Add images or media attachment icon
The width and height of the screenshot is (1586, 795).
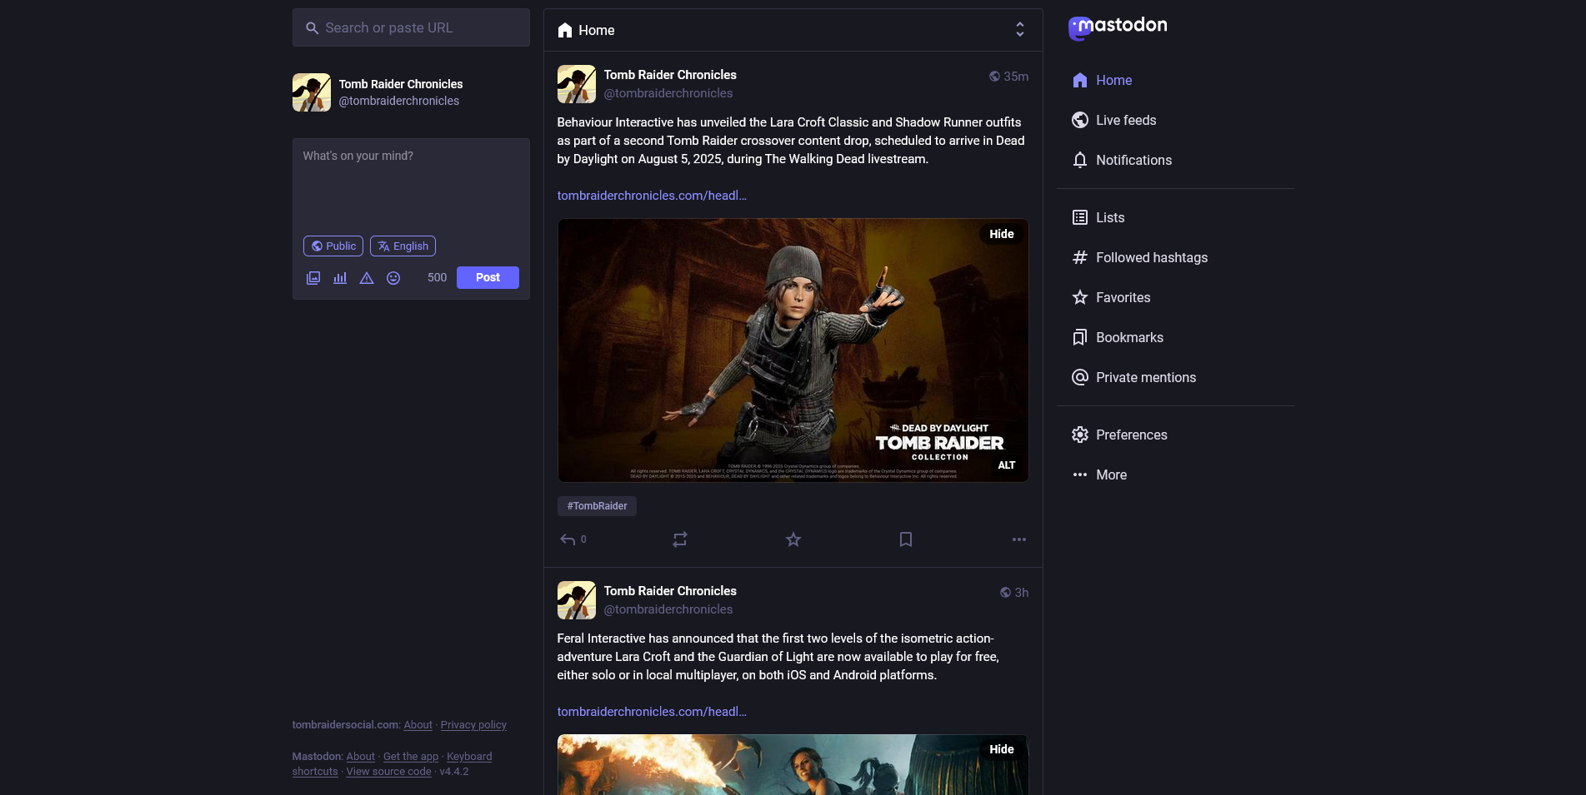(x=313, y=278)
